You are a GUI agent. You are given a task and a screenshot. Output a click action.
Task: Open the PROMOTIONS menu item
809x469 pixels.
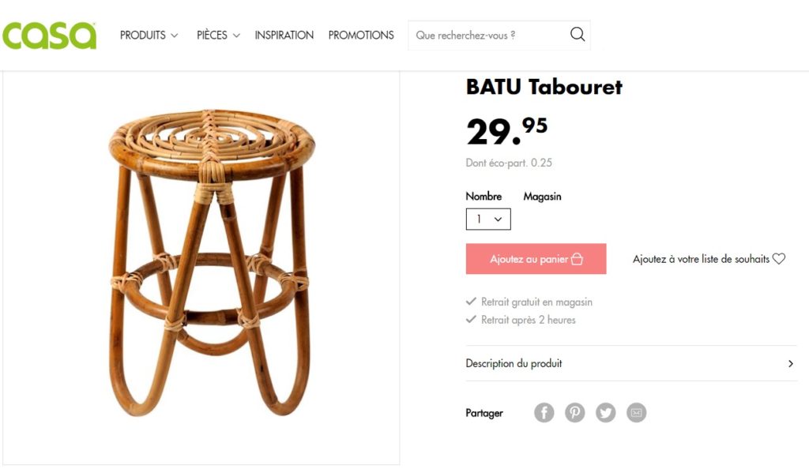pyautogui.click(x=361, y=35)
